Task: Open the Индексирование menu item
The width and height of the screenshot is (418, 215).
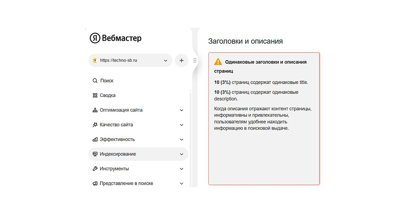Action: pos(118,154)
